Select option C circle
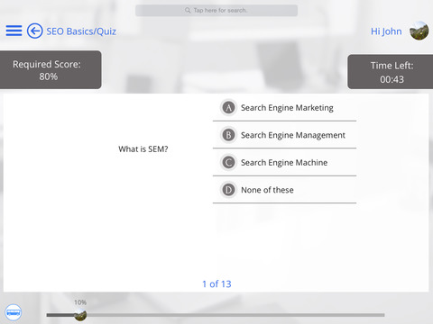433x324 pixels. coord(228,163)
